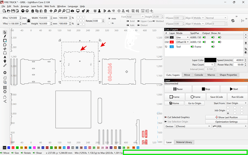Toggle the Shear switch in status bar
This screenshot has height=155, width=248.
pyautogui.click(x=34, y=153)
